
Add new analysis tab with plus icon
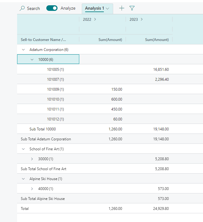coord(122,8)
